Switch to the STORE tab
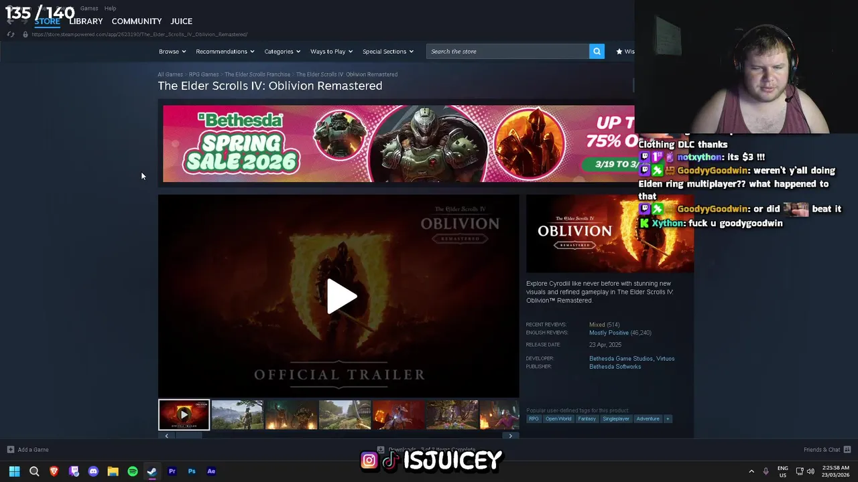Image resolution: width=858 pixels, height=482 pixels. coord(47,21)
